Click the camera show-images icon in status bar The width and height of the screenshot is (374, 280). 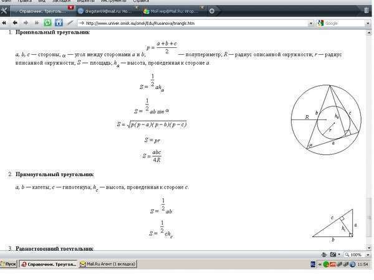click(x=333, y=254)
